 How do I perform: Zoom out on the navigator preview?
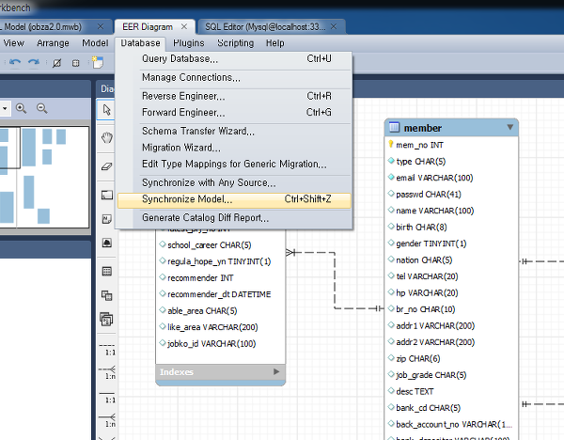pos(42,108)
